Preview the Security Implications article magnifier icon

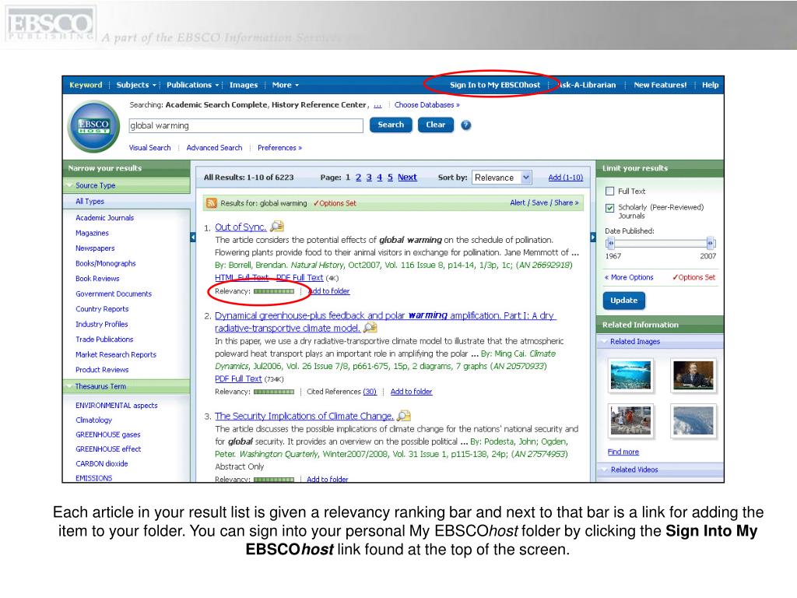pos(404,416)
